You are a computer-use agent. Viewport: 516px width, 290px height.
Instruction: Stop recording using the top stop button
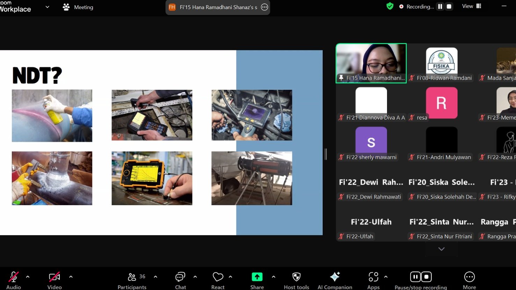click(x=449, y=6)
